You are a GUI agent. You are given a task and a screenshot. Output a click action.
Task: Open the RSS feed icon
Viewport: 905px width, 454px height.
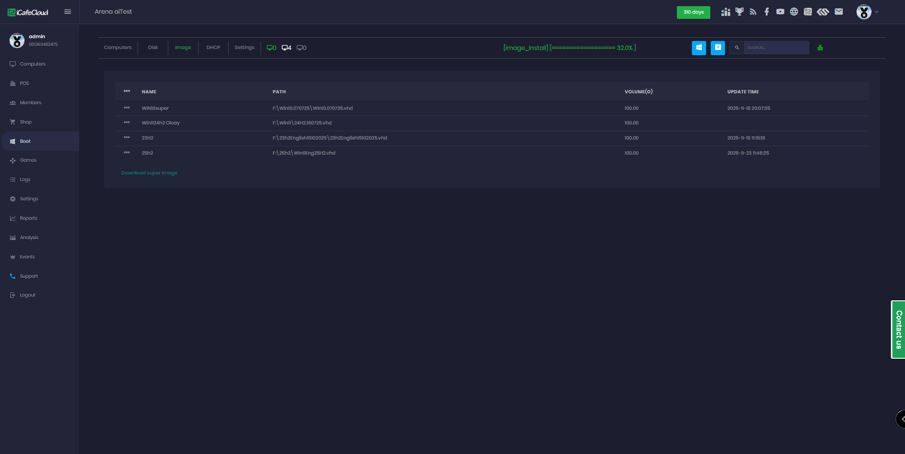tap(753, 12)
